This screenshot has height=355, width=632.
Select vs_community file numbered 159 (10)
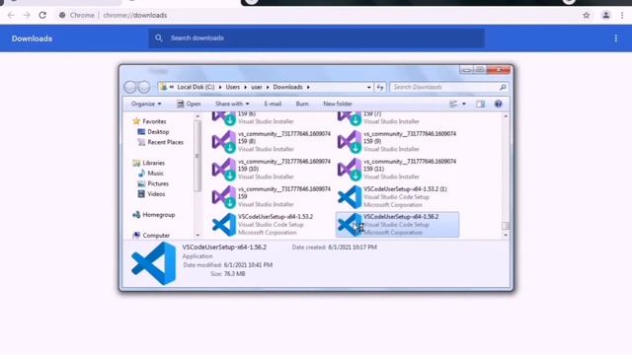click(x=272, y=169)
